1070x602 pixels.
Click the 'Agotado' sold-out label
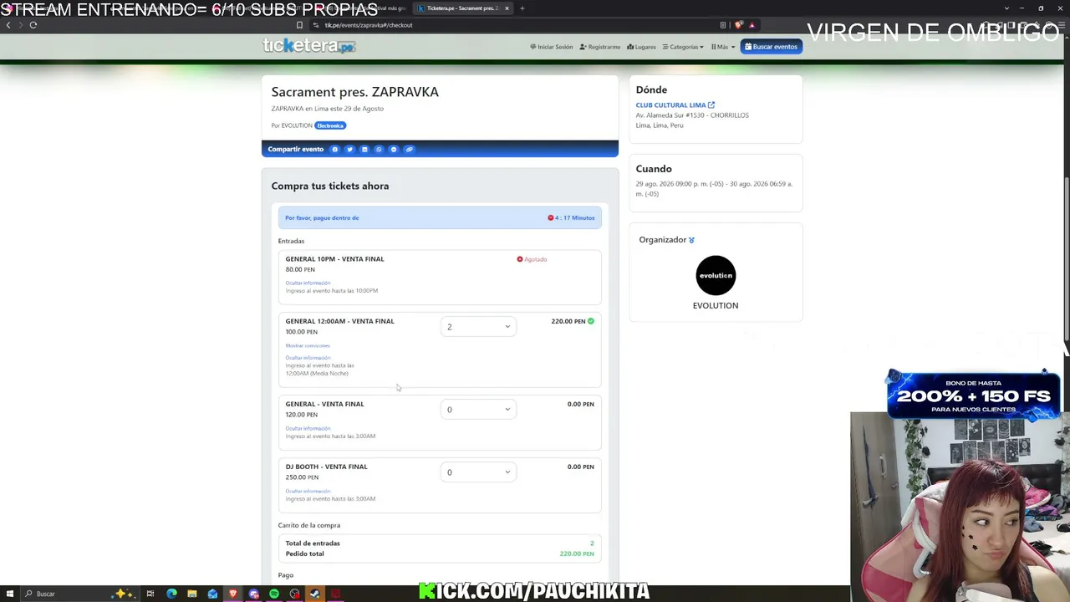point(532,259)
